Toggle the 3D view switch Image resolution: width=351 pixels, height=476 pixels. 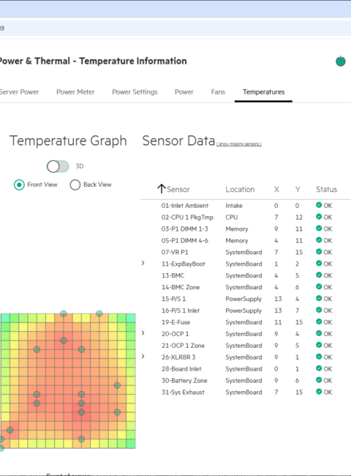[x=58, y=166]
